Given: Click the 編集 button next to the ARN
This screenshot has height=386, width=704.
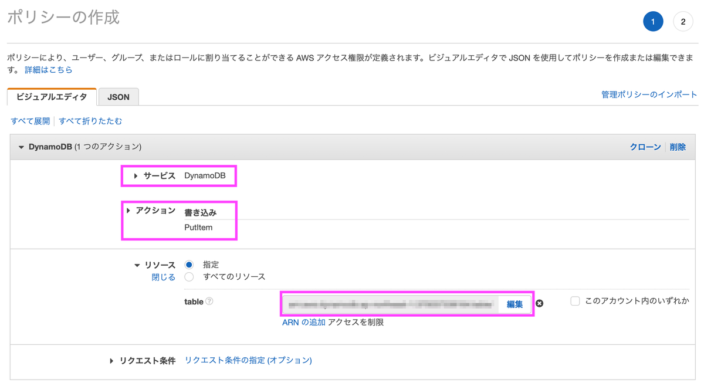Looking at the screenshot, I should 515,304.
